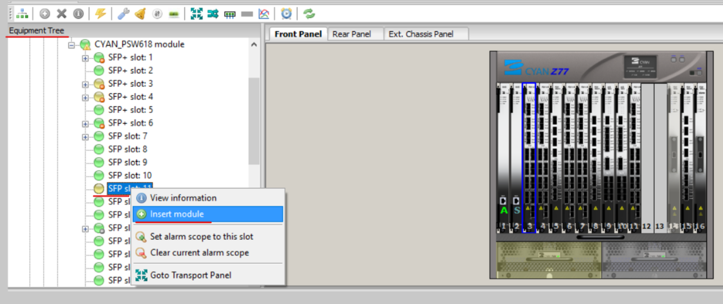The image size is (723, 304).
Task: Click the yellow lightning bolt toolbar icon
Action: (100, 14)
